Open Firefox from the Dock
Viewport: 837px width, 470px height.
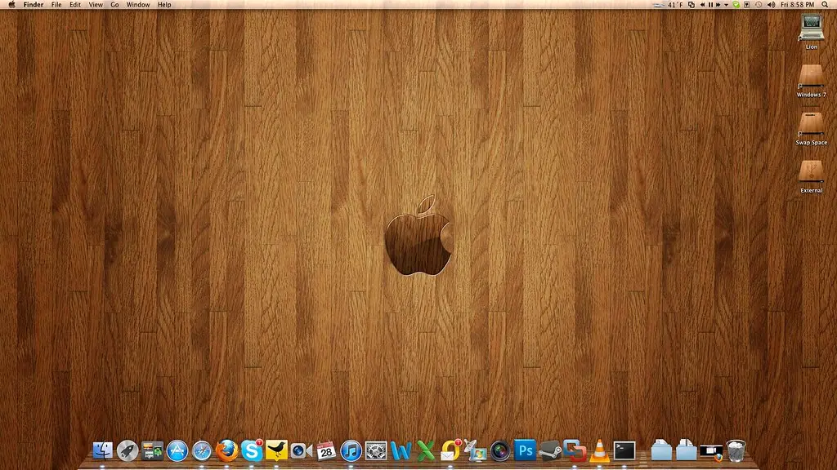pyautogui.click(x=227, y=450)
